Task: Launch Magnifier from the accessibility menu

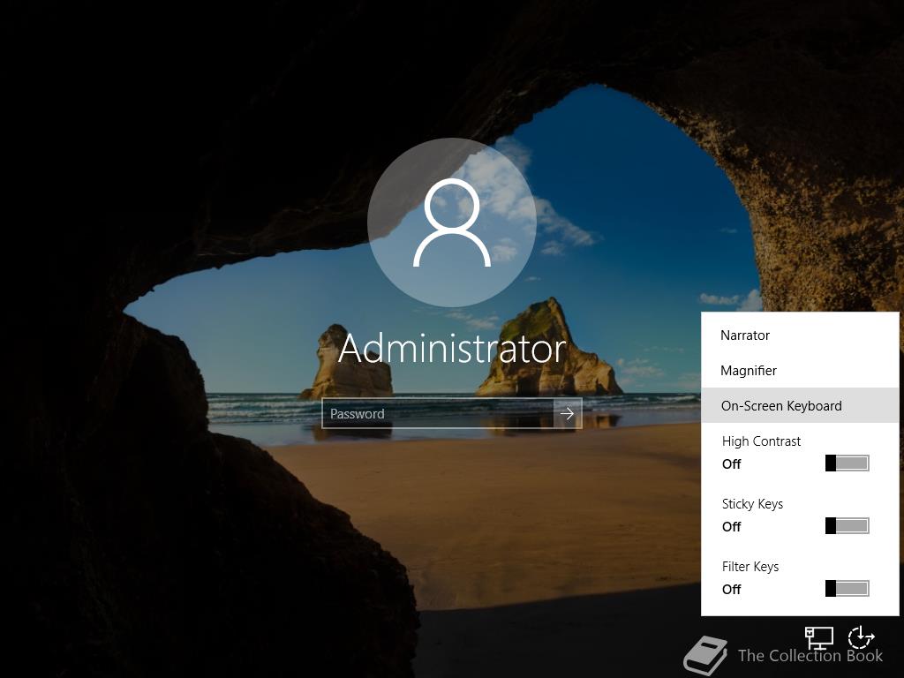Action: pos(800,370)
